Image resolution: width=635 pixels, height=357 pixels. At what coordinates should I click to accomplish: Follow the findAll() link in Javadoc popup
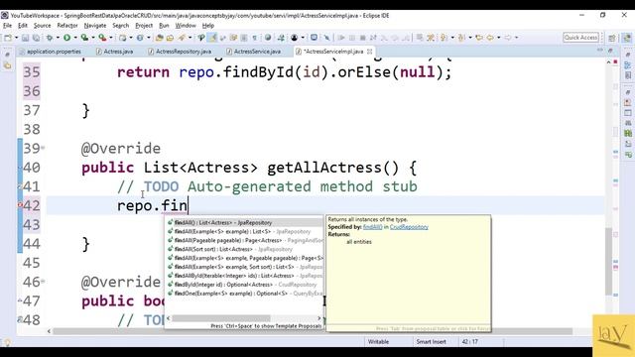click(x=373, y=227)
